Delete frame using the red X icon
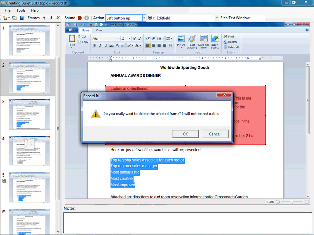This screenshot has height=235, width=314. 58,18
